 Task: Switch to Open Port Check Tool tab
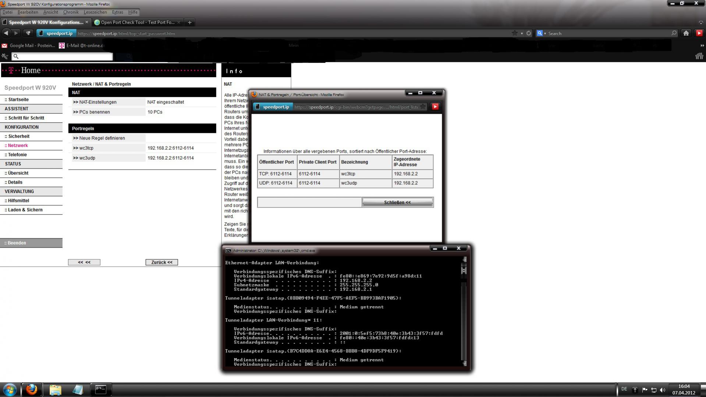138,22
